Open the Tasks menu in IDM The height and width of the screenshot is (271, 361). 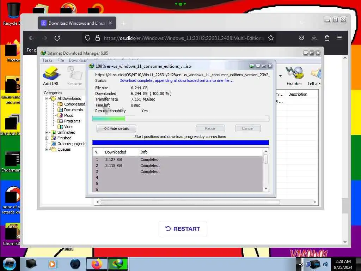coord(48,60)
